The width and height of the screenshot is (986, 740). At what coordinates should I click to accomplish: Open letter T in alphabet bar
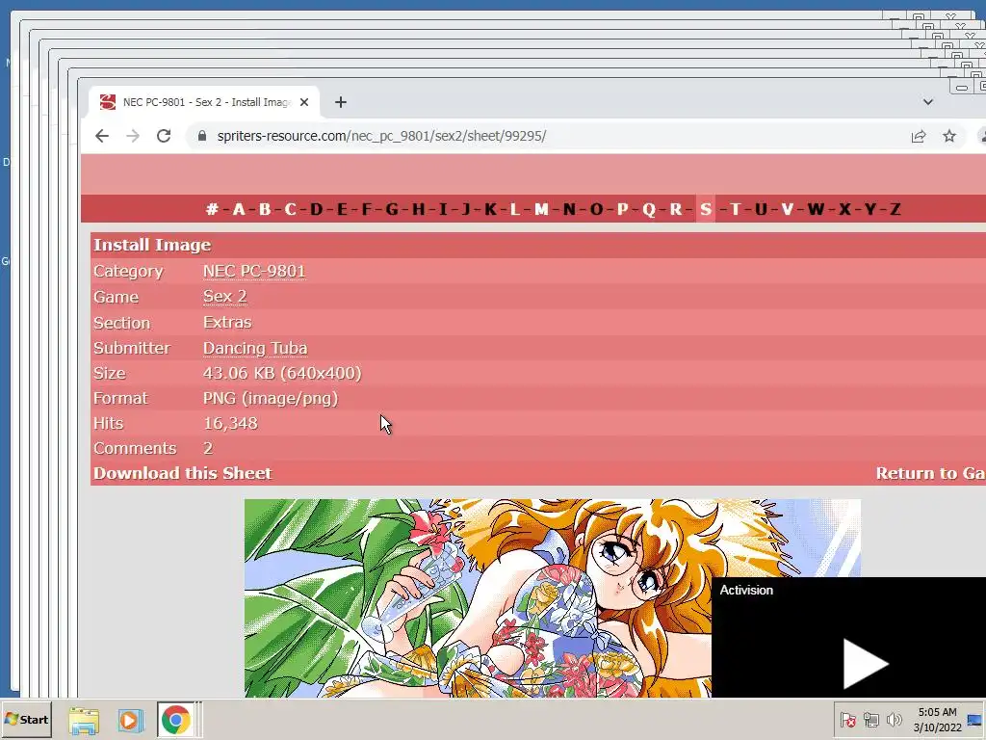point(735,209)
